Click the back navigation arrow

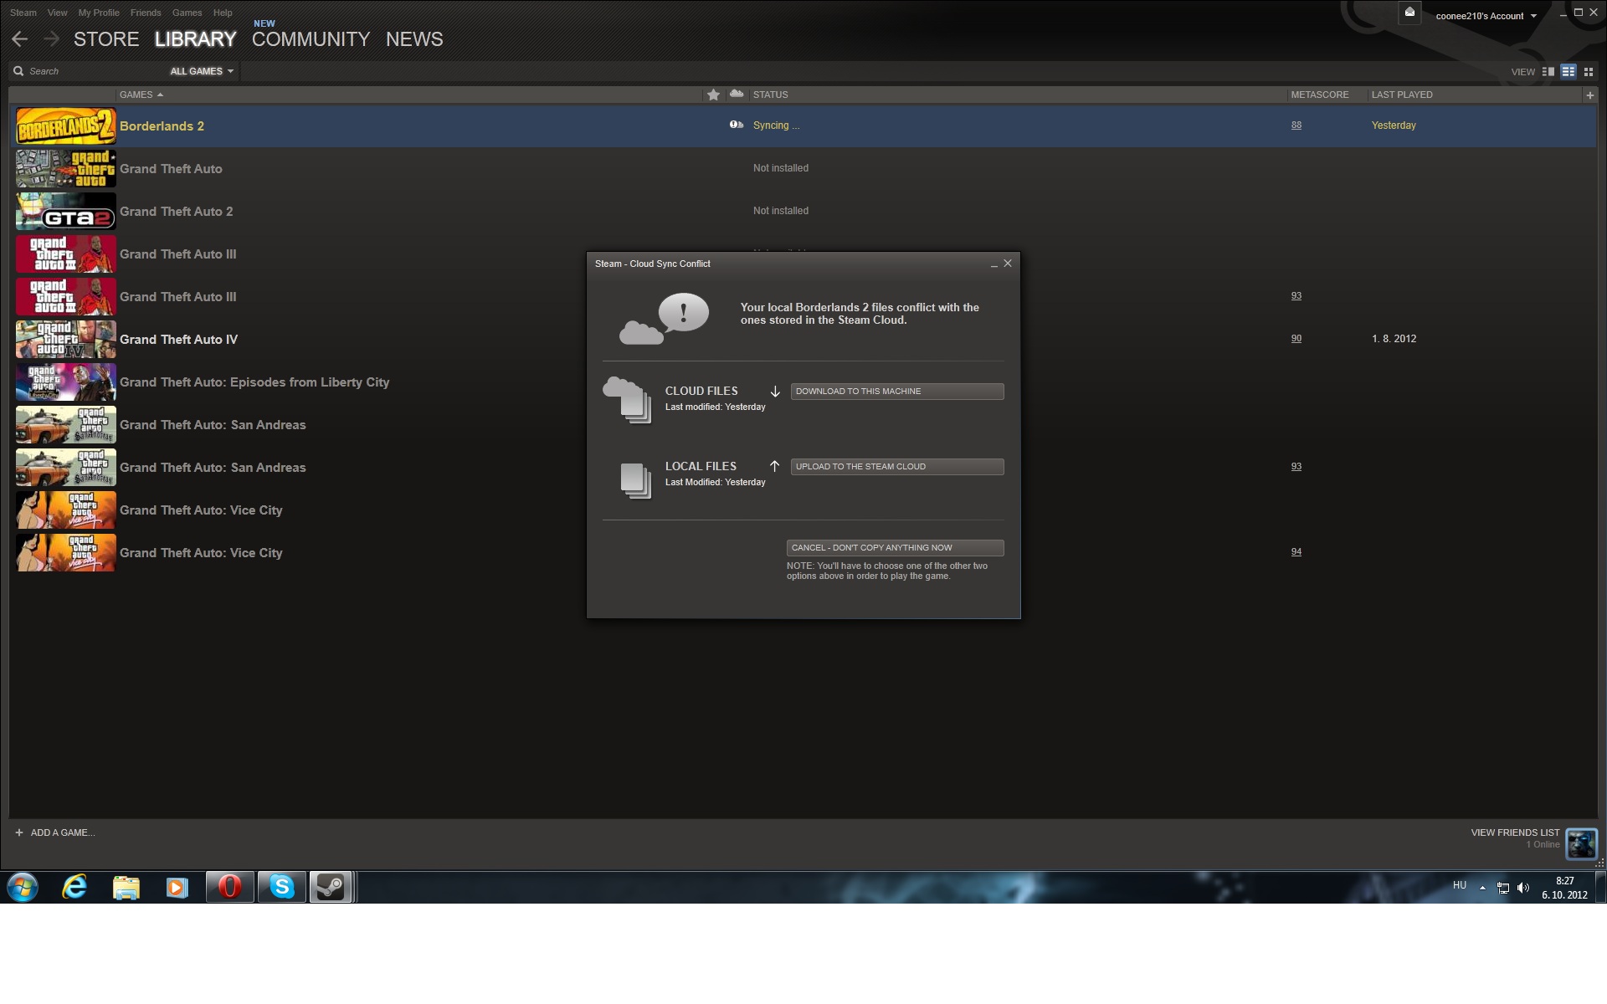coord(20,38)
